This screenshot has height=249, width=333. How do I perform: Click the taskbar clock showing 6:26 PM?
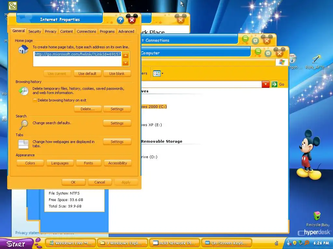(321, 243)
